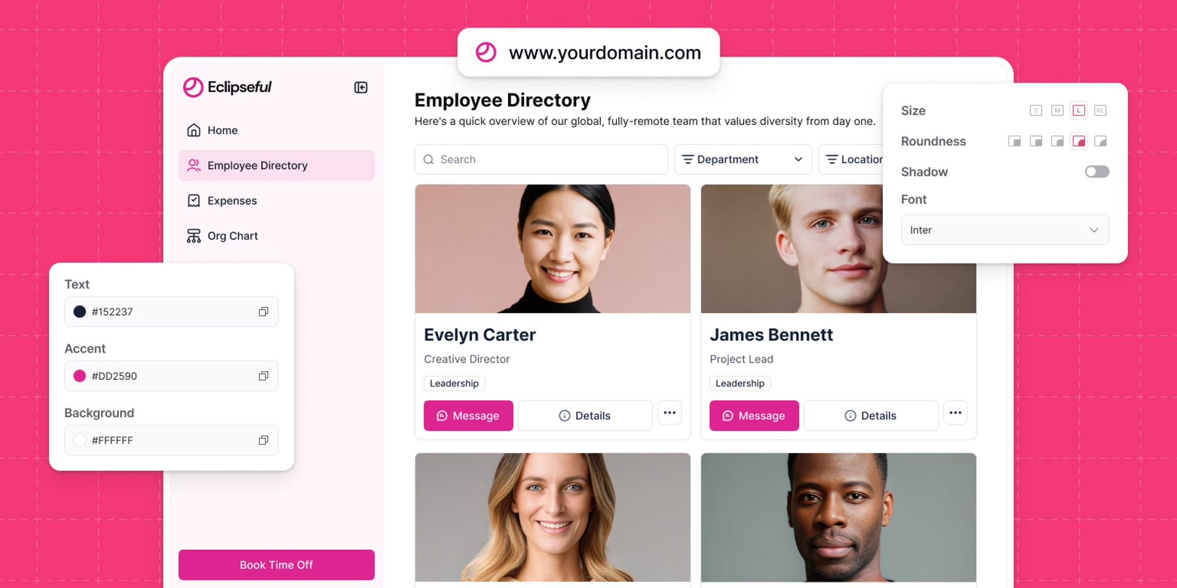
Task: Open more options for James Bennett
Action: click(955, 413)
